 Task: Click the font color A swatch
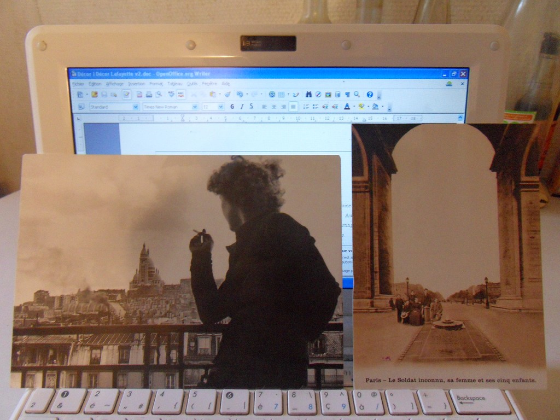click(x=347, y=107)
